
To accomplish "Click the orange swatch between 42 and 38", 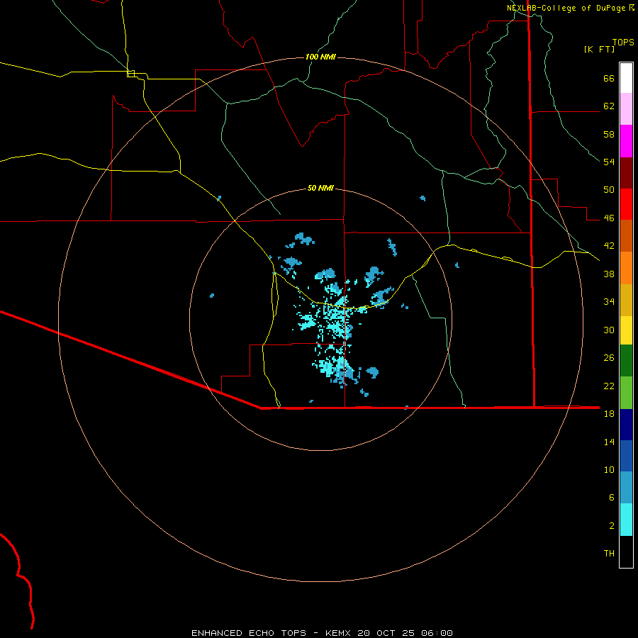I will point(626,268).
